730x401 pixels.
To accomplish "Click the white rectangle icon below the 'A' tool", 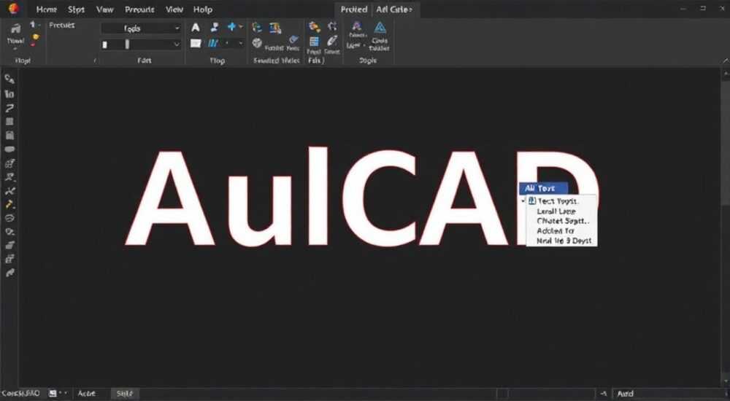I will coord(196,43).
